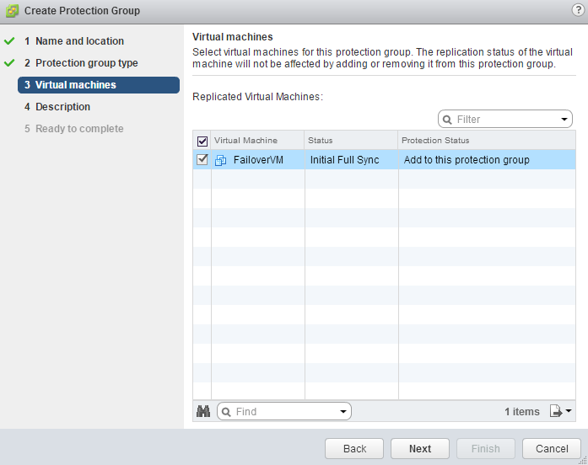Click the magnifier icon in Filter box
The height and width of the screenshot is (465, 588).
tap(447, 120)
